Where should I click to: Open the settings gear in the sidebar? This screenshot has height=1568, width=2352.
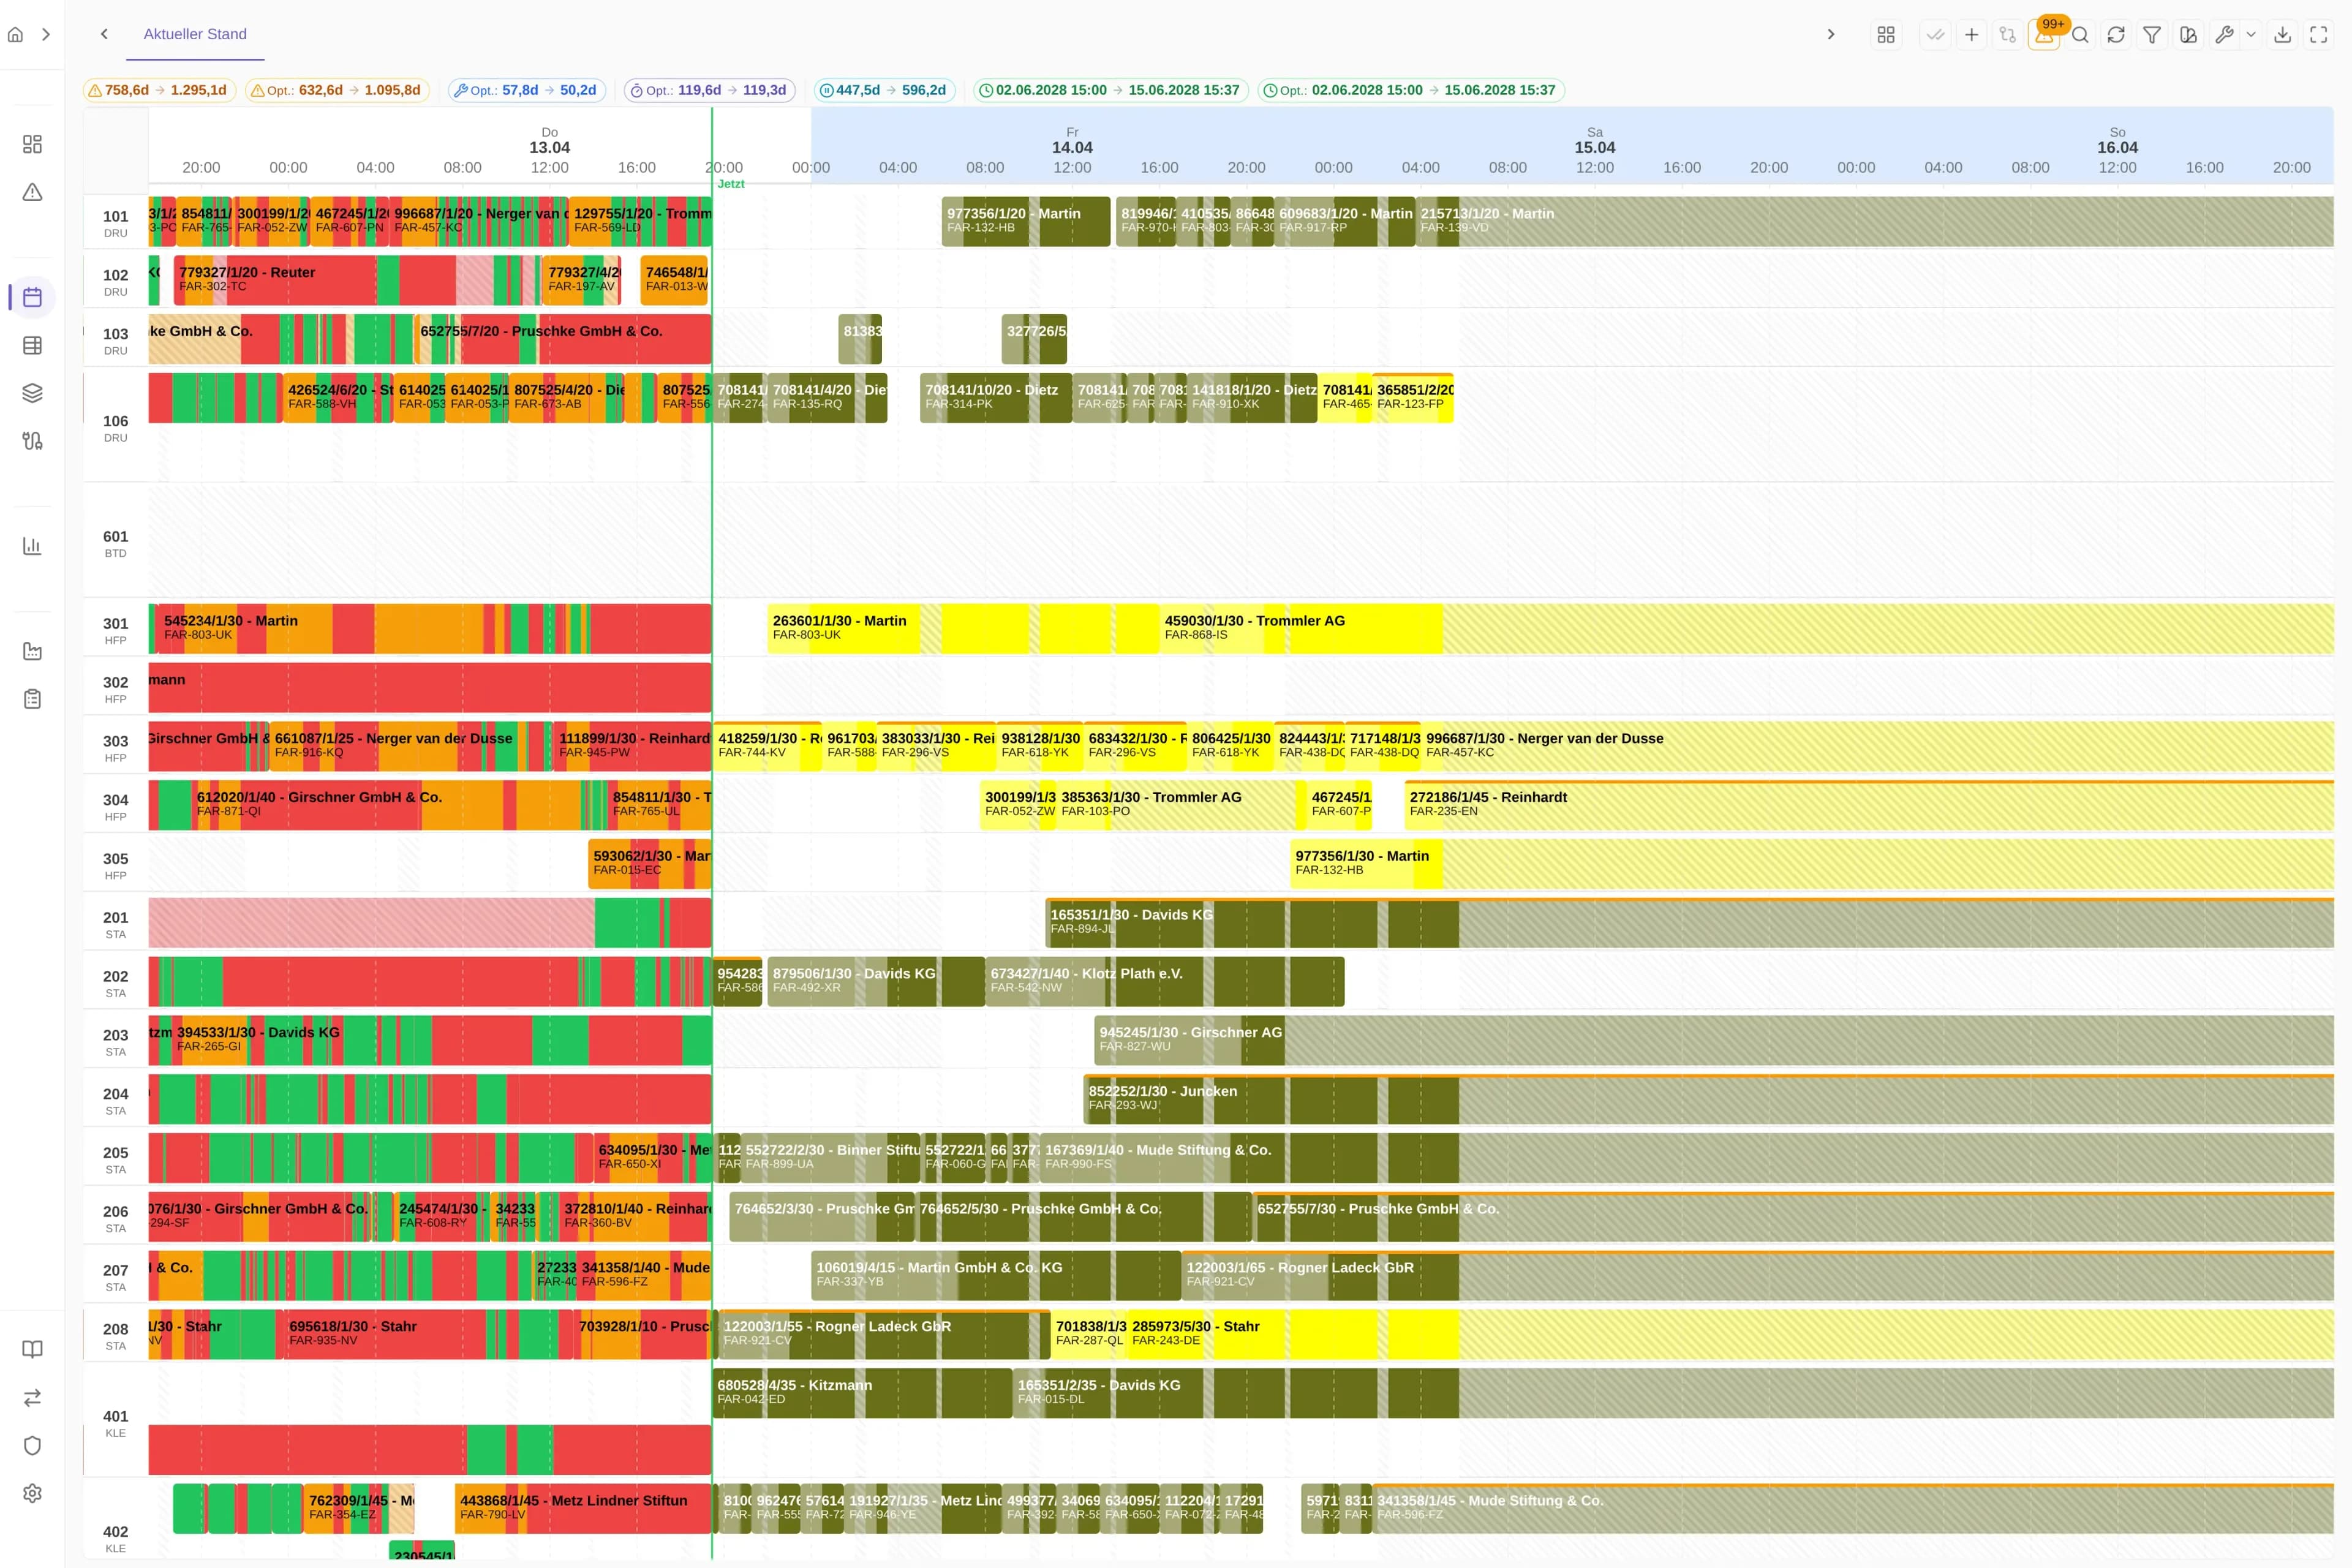click(32, 1493)
